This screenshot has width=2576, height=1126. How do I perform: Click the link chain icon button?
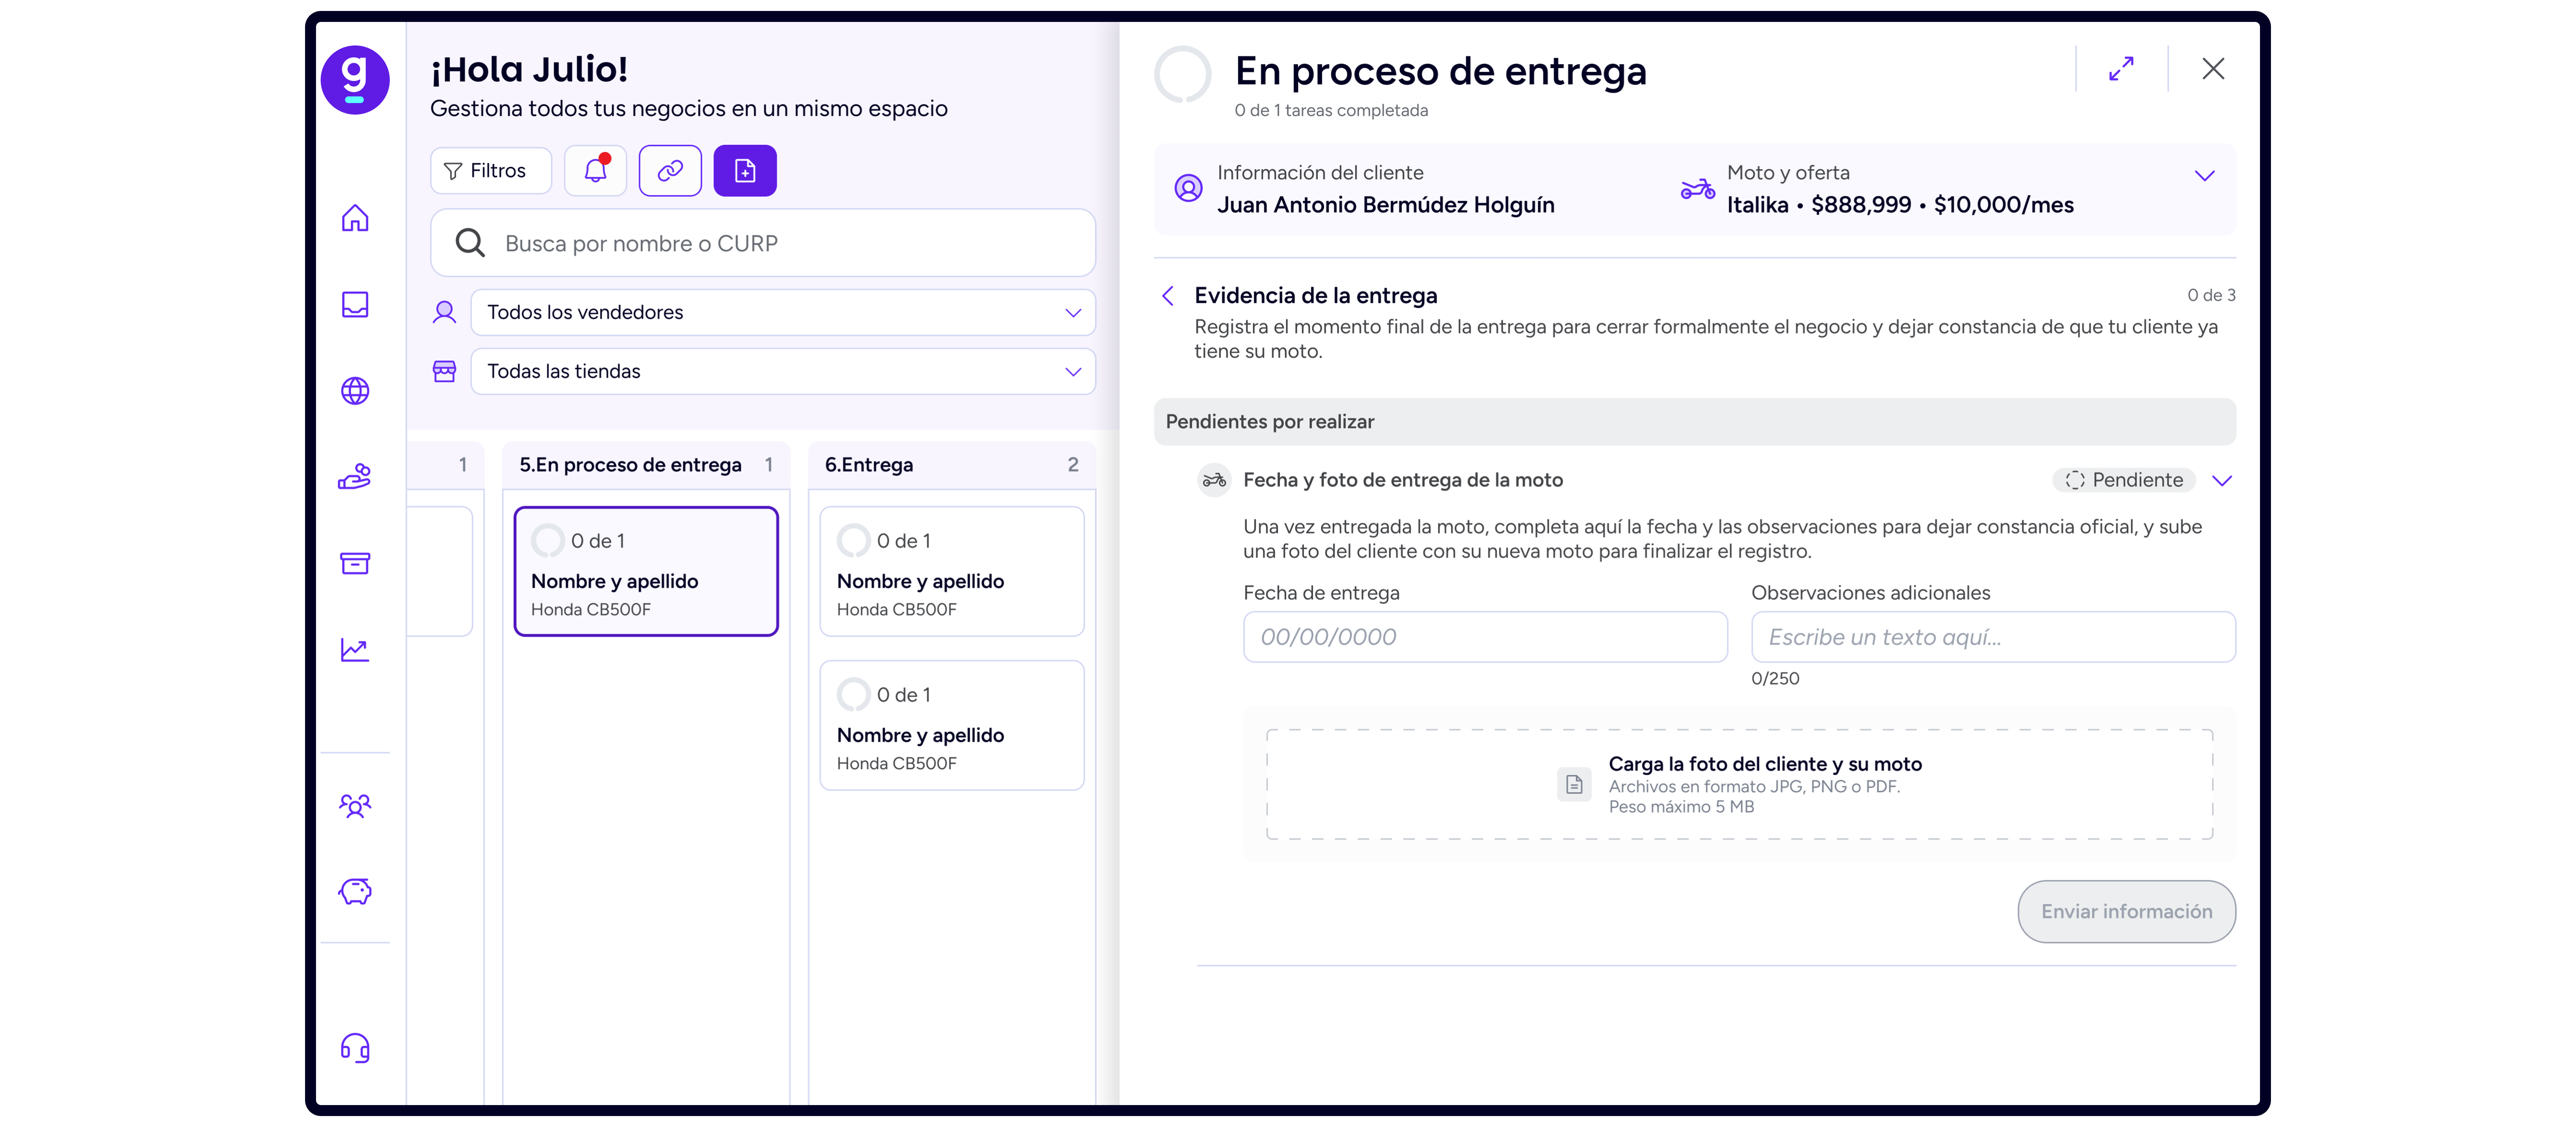[x=670, y=171]
